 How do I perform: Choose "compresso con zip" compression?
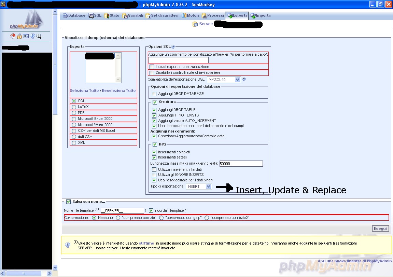(x=118, y=218)
